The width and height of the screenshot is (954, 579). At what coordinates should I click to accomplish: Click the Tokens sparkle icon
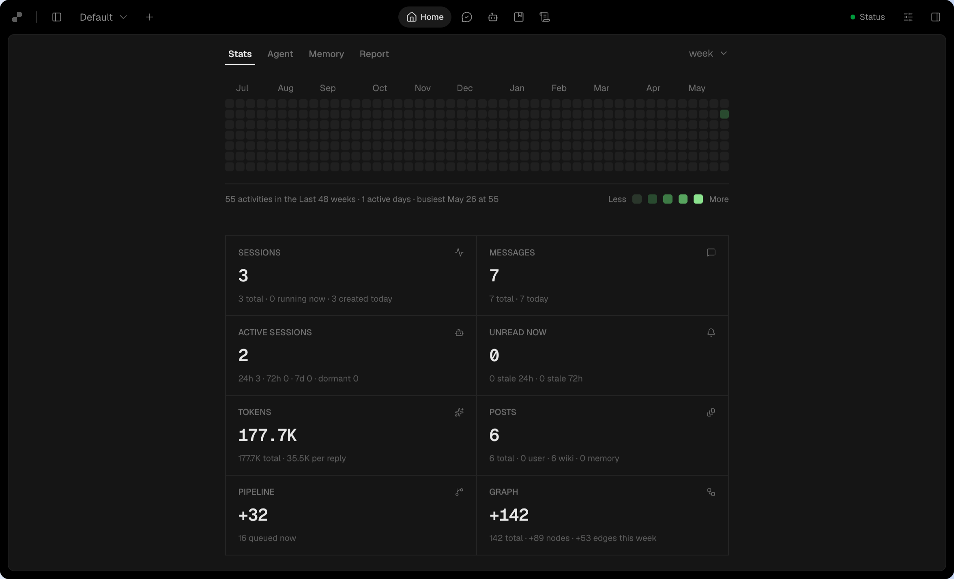point(459,412)
